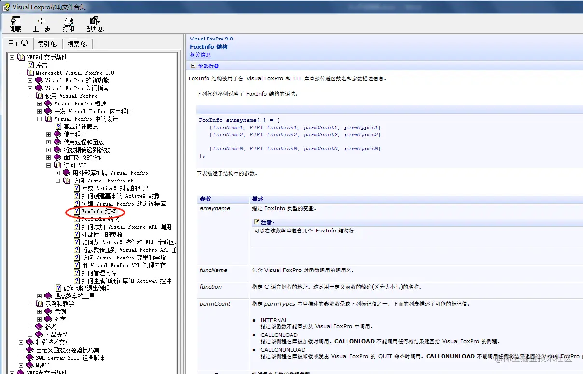Open 创建 Visual FoxPro 动态连接库 topic
The width and height of the screenshot is (583, 374).
[124, 204]
